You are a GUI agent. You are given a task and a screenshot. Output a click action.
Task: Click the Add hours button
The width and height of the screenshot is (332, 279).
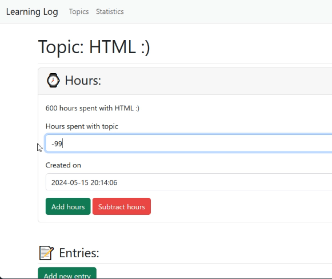coord(68,206)
